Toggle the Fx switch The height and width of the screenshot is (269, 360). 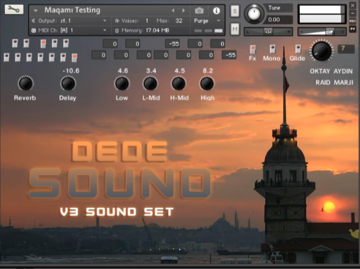coord(252,50)
